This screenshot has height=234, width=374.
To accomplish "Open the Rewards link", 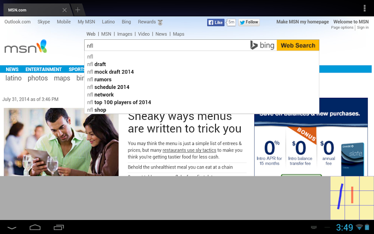I will click(147, 22).
